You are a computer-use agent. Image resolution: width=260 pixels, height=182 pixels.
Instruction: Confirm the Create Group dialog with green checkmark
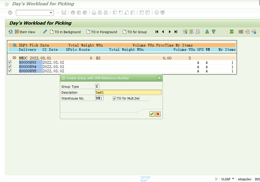click(x=152, y=114)
